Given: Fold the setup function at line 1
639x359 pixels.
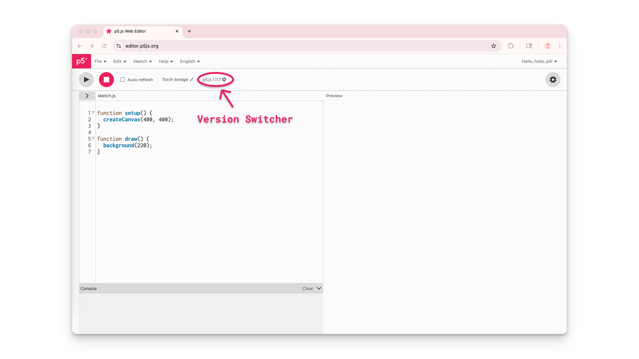Looking at the screenshot, I should tap(93, 113).
